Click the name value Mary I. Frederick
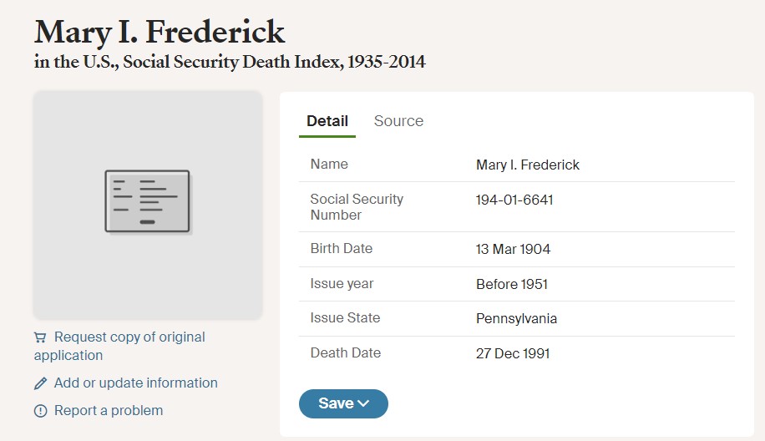 click(x=528, y=165)
